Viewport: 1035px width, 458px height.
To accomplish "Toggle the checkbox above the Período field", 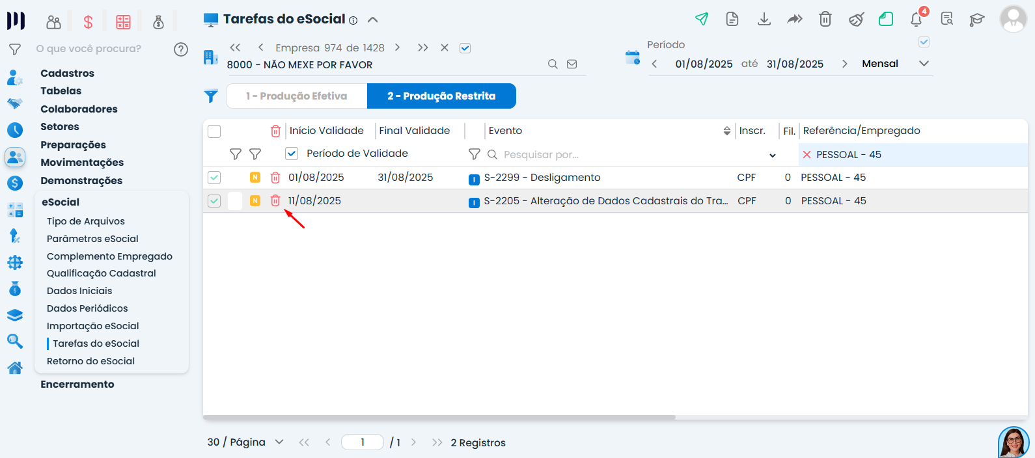I will [x=924, y=42].
